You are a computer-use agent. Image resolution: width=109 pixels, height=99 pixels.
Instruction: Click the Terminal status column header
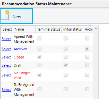49,29
